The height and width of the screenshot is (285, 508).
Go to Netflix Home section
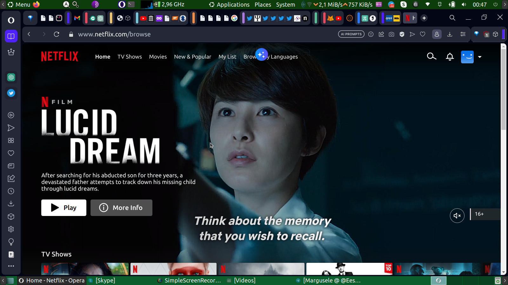point(103,57)
